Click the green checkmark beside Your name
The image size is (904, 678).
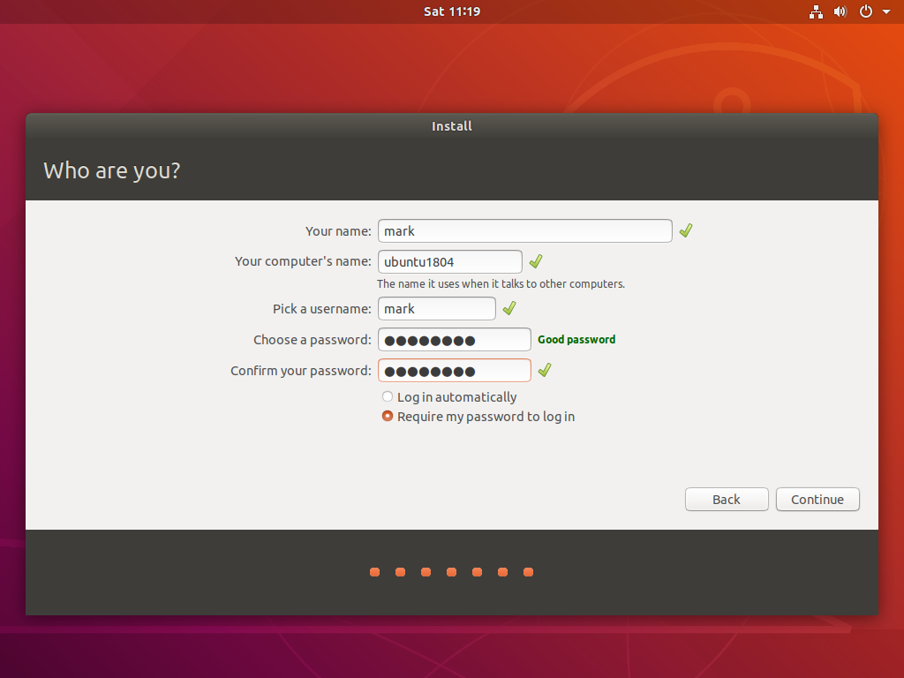point(685,230)
